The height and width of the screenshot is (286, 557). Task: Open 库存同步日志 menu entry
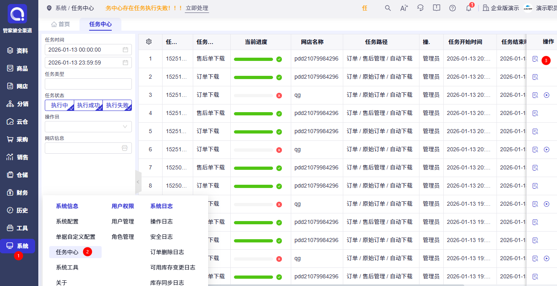tap(167, 283)
